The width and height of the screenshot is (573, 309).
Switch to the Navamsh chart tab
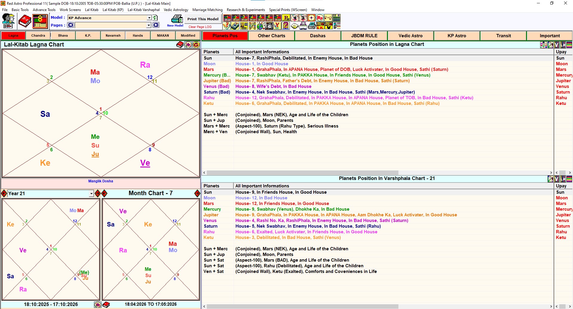click(x=113, y=35)
